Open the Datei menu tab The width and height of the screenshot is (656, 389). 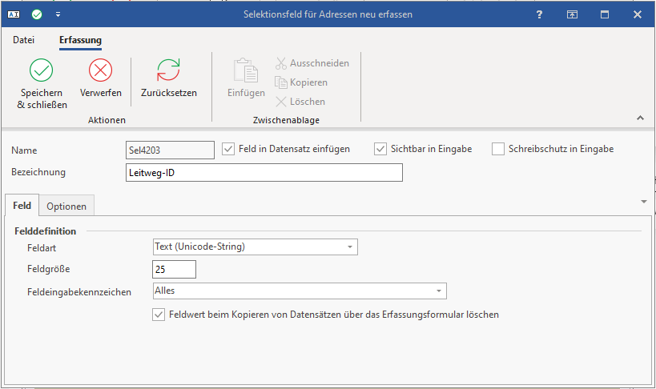(x=24, y=40)
